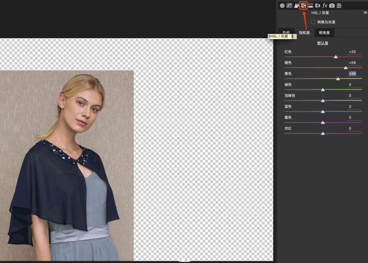The width and height of the screenshot is (368, 263).
Task: Enable the 转换为灰度 checkbox
Action: pyautogui.click(x=313, y=22)
